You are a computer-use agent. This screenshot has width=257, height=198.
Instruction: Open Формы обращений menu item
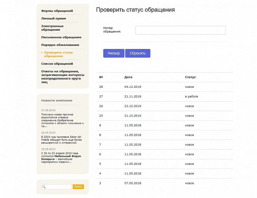(57, 11)
